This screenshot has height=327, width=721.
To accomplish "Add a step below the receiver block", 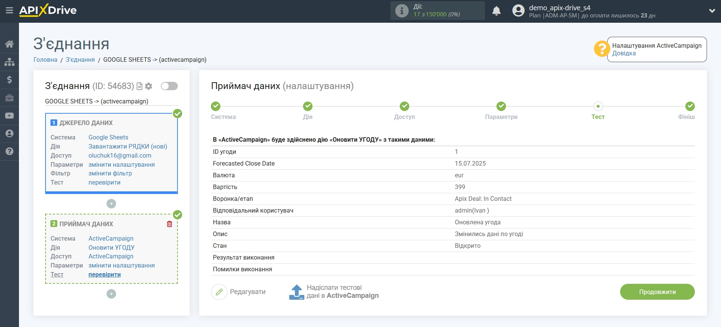I will 111,294.
